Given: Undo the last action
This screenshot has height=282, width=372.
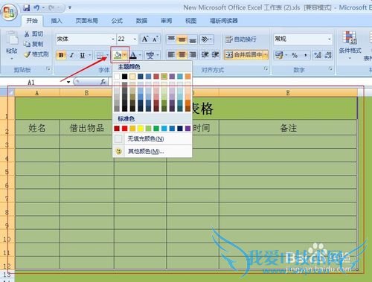Looking at the screenshot, I should point(36,8).
